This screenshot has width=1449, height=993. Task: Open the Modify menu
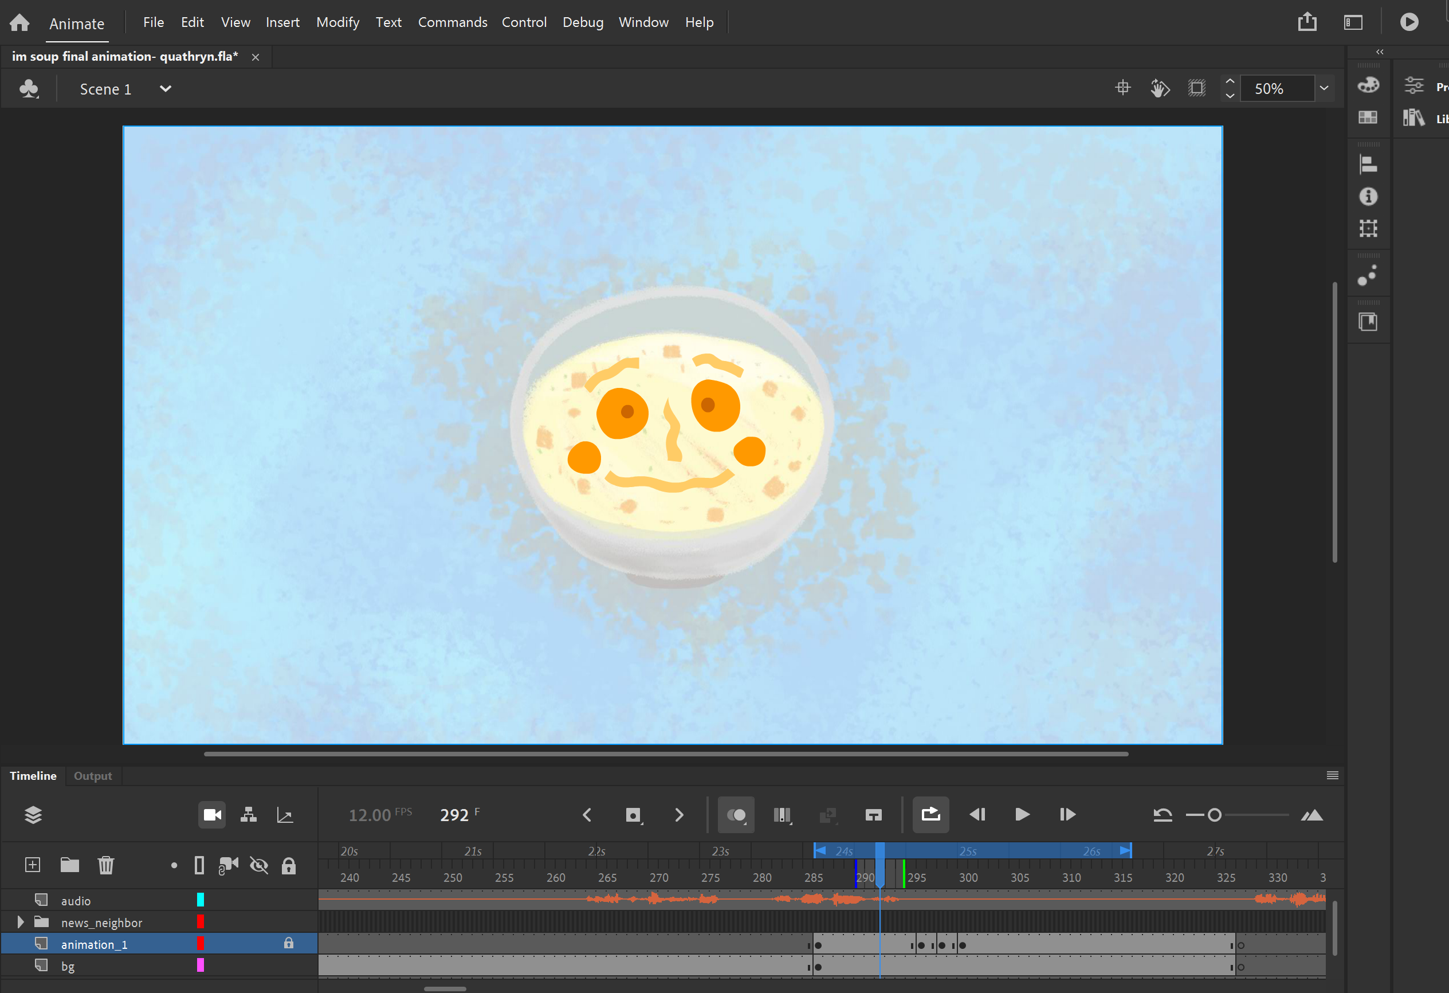tap(337, 22)
